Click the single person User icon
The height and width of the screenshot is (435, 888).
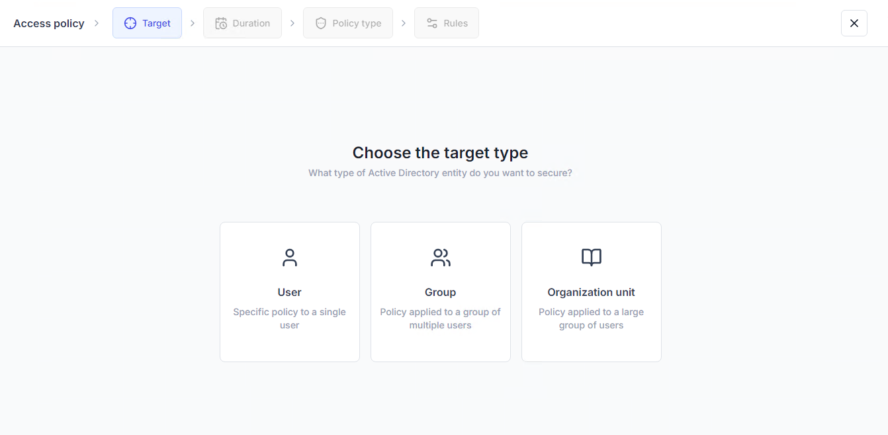290,258
